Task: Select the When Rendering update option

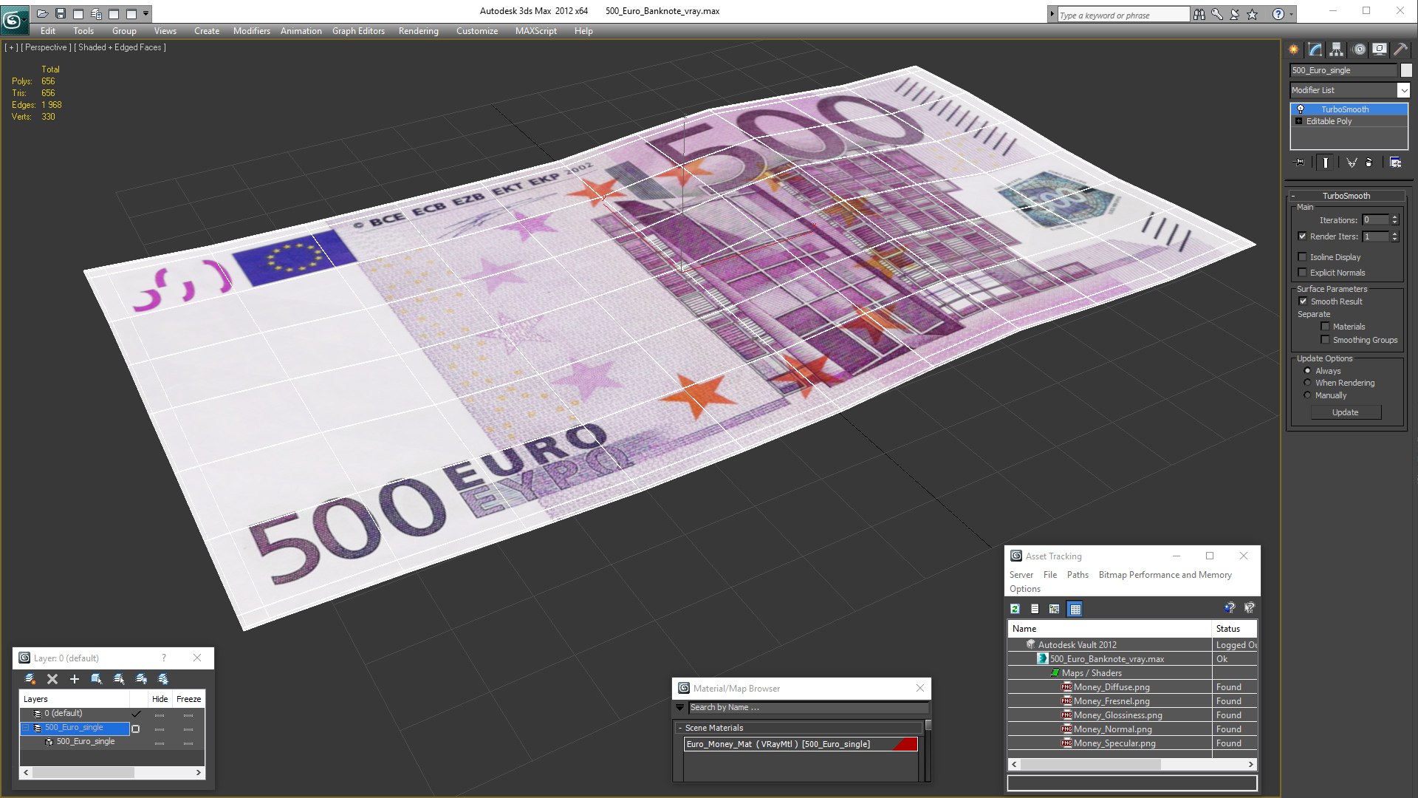Action: (x=1307, y=383)
